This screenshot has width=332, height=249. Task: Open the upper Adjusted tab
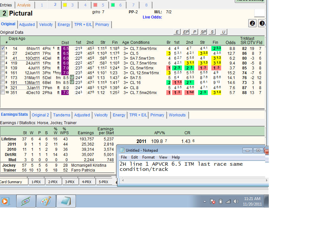27,25
